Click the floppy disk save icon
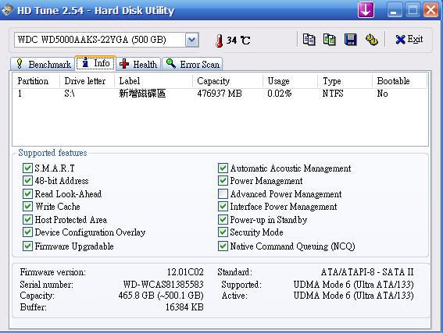The width and height of the screenshot is (443, 333). coord(350,40)
